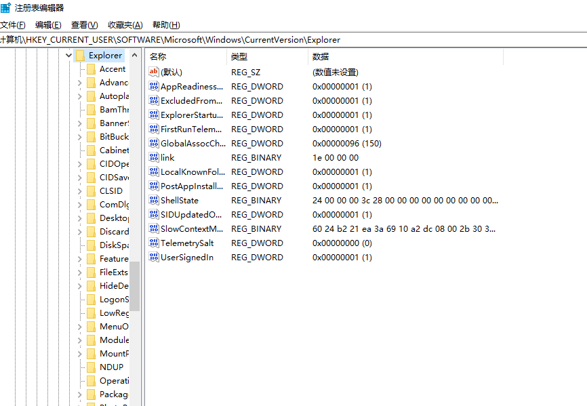Select the GlobalAssocCh DWORD value icon

154,143
